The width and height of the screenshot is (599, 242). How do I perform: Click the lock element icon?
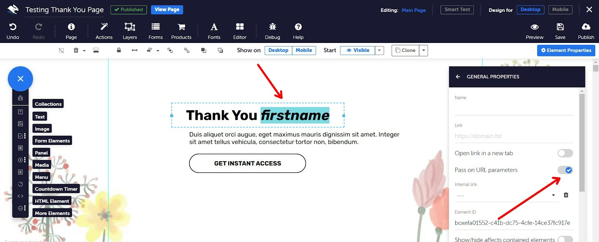(119, 50)
